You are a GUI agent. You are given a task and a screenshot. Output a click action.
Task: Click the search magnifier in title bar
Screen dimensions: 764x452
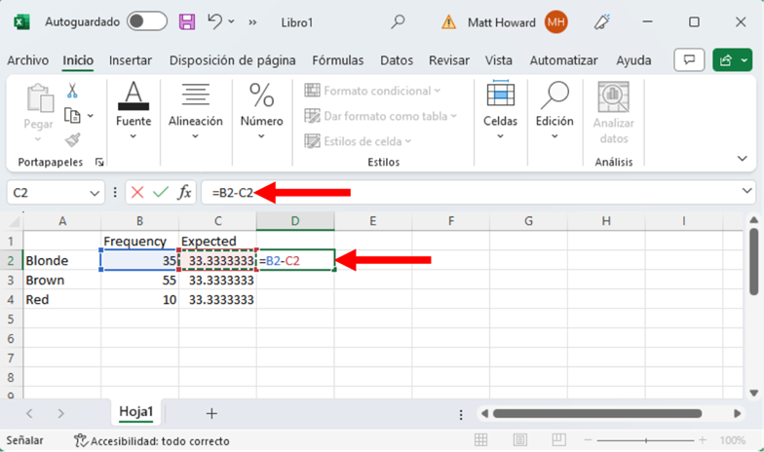click(x=398, y=20)
